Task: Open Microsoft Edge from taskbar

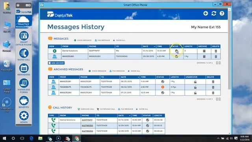Action: click(x=31, y=138)
